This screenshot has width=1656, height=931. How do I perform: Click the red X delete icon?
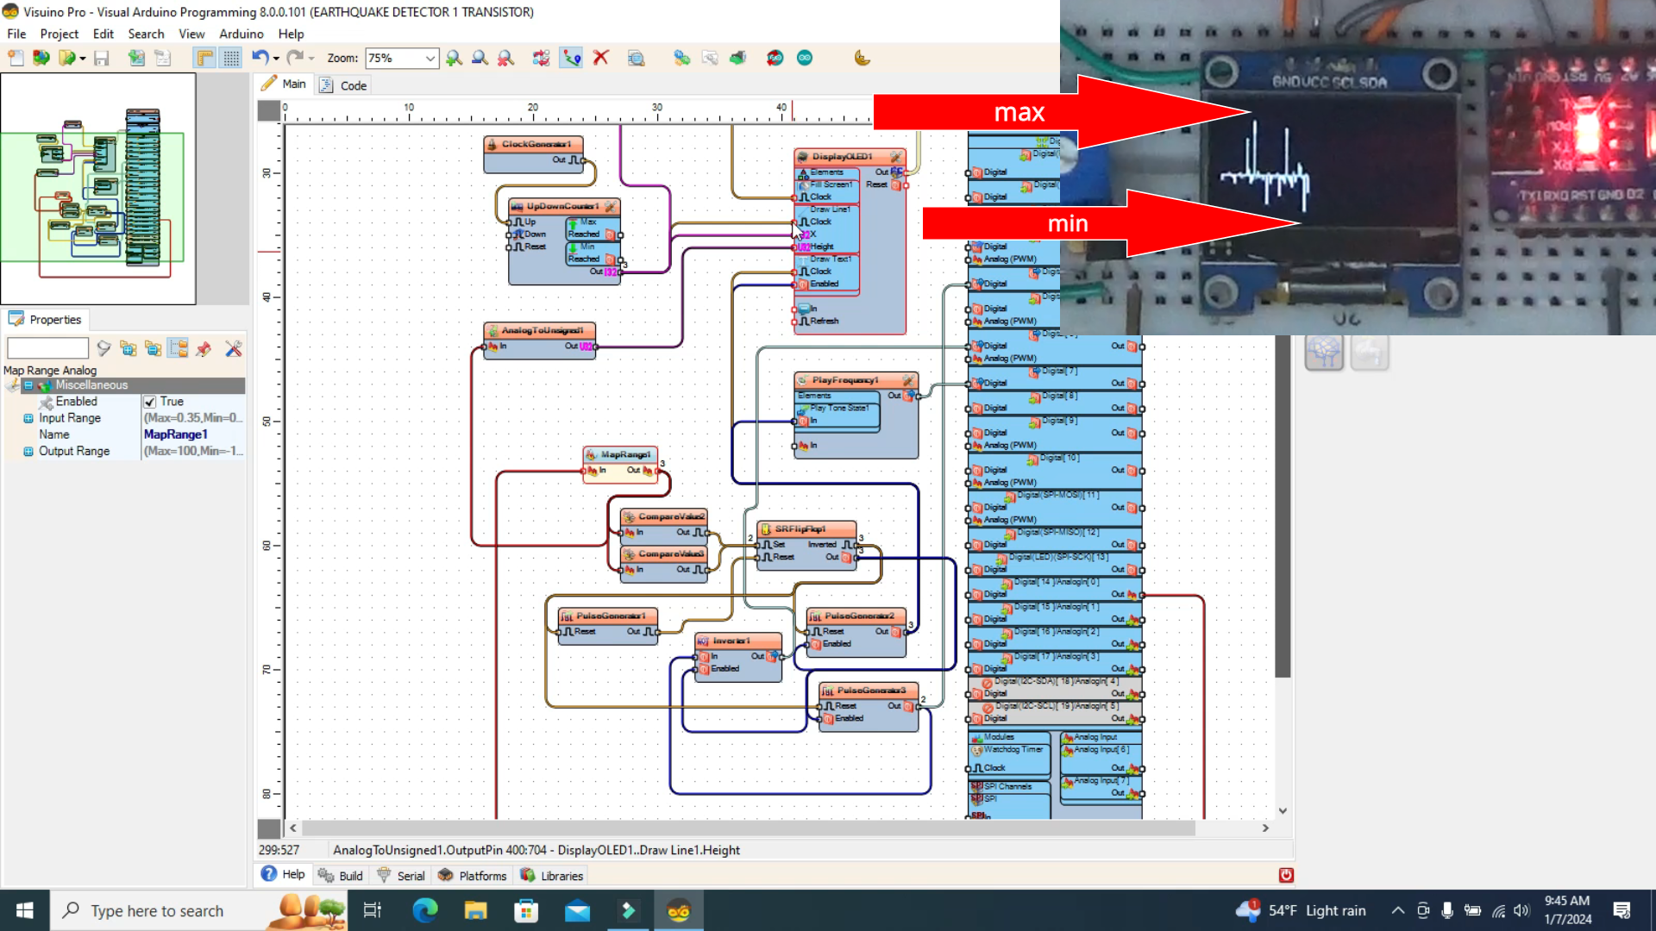tap(601, 58)
